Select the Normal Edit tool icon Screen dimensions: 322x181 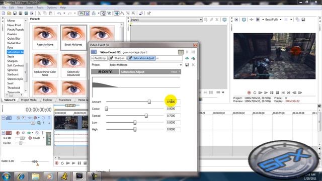[x=117, y=14]
